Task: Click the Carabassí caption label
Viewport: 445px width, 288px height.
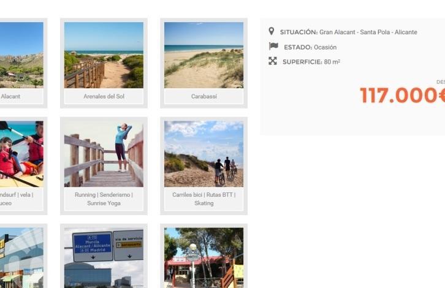Action: click(203, 96)
